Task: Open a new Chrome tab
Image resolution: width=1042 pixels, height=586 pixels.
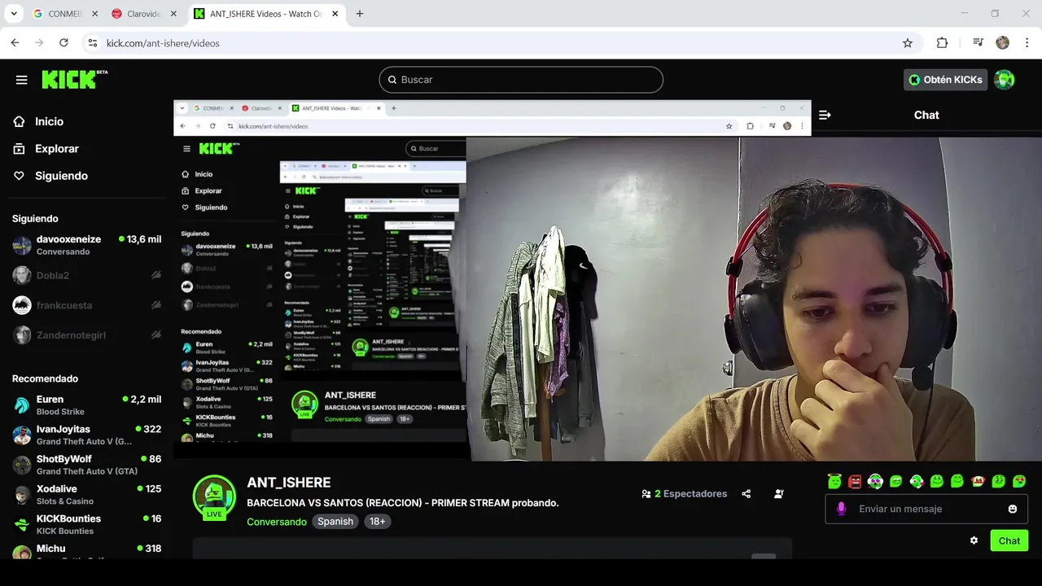Action: point(360,14)
